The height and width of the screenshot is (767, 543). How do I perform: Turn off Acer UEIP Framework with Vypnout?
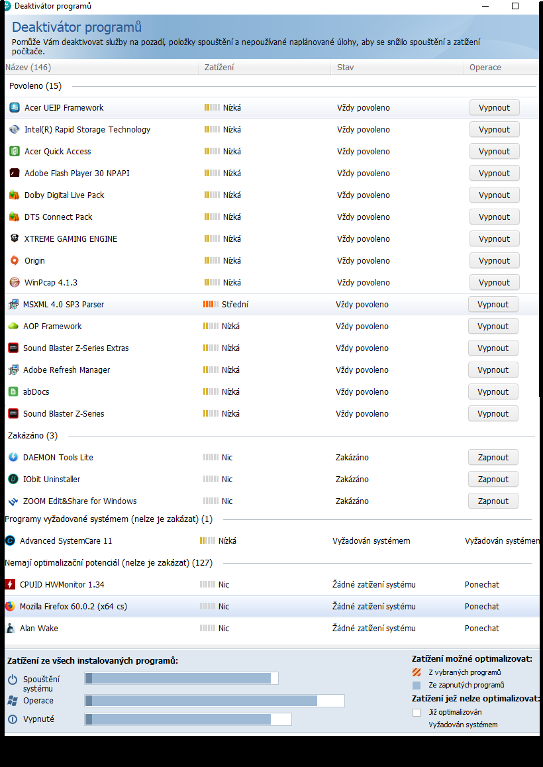[494, 107]
